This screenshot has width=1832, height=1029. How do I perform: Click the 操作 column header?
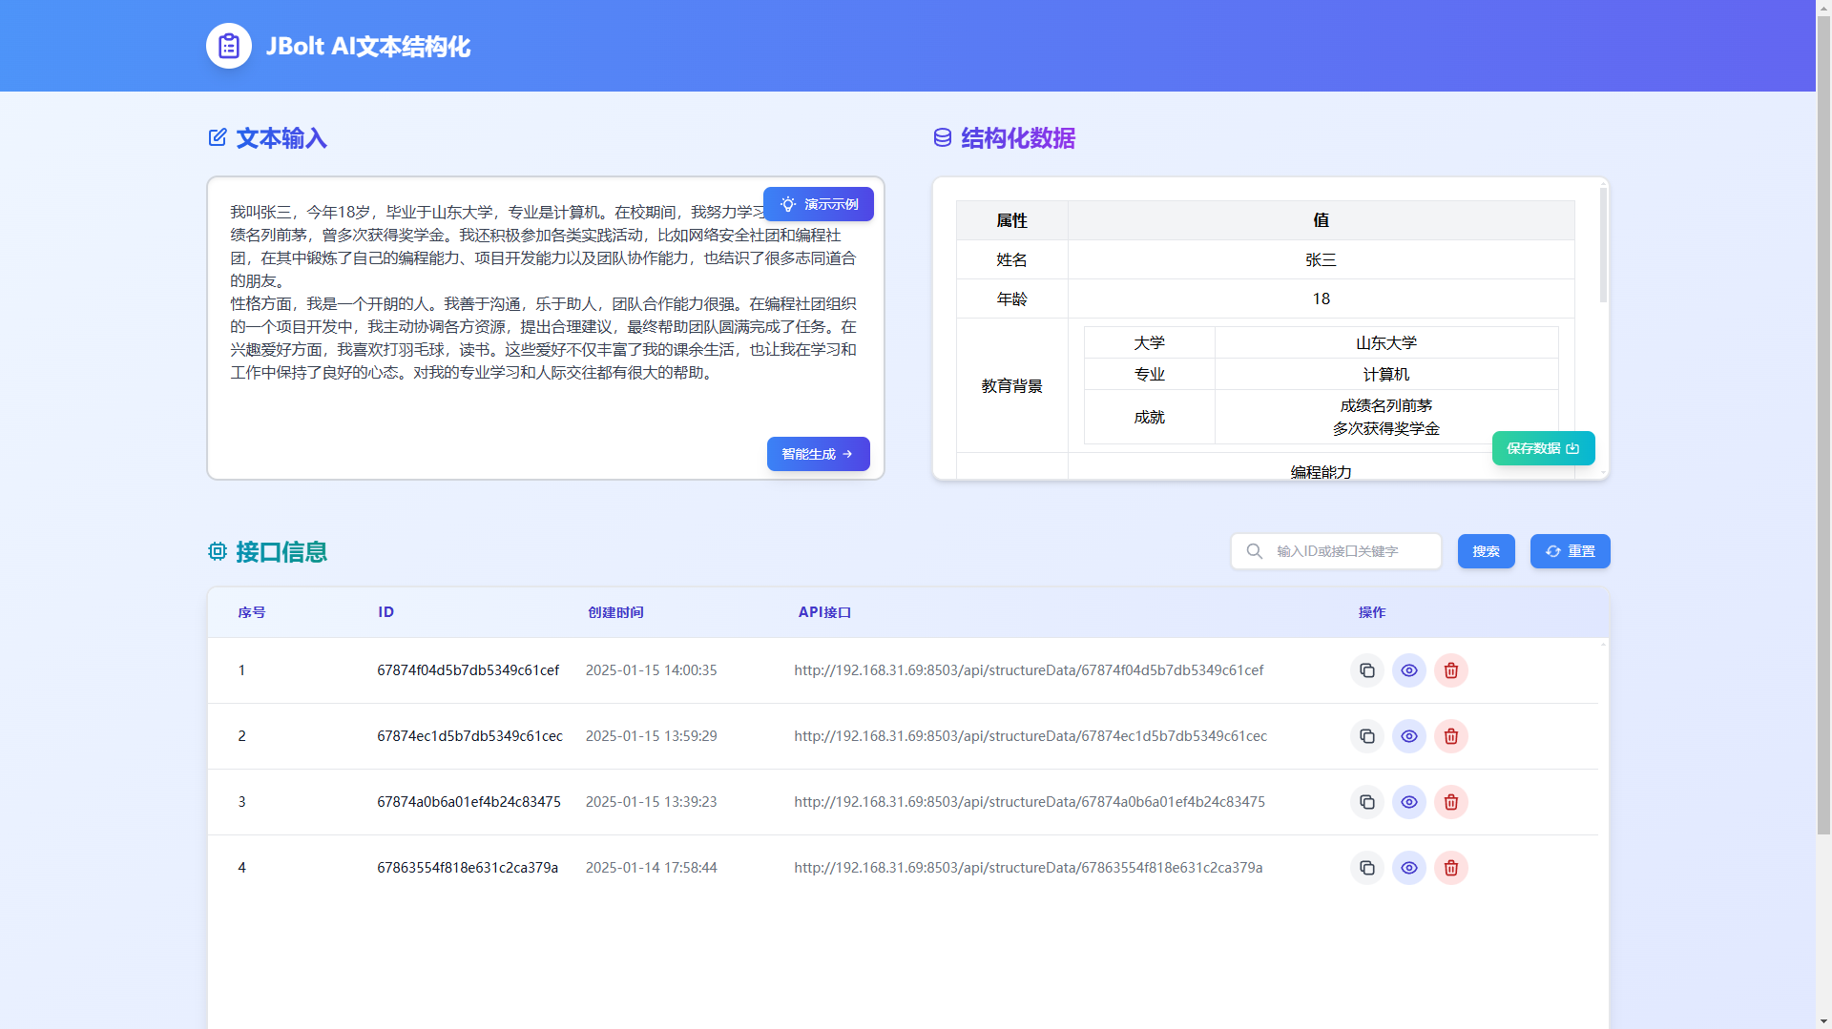tap(1372, 612)
